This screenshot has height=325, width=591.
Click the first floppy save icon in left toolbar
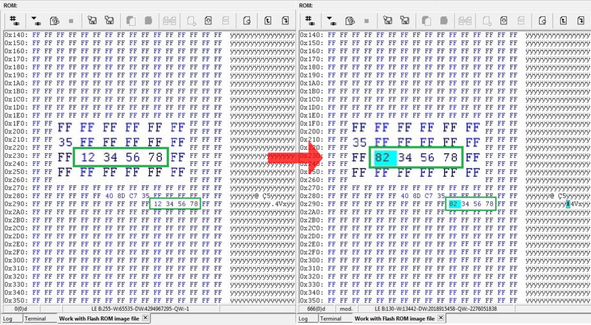(x=92, y=21)
